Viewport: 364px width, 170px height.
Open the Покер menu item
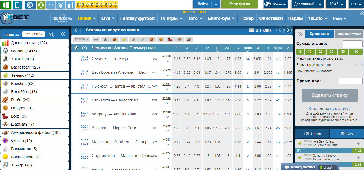tap(247, 18)
